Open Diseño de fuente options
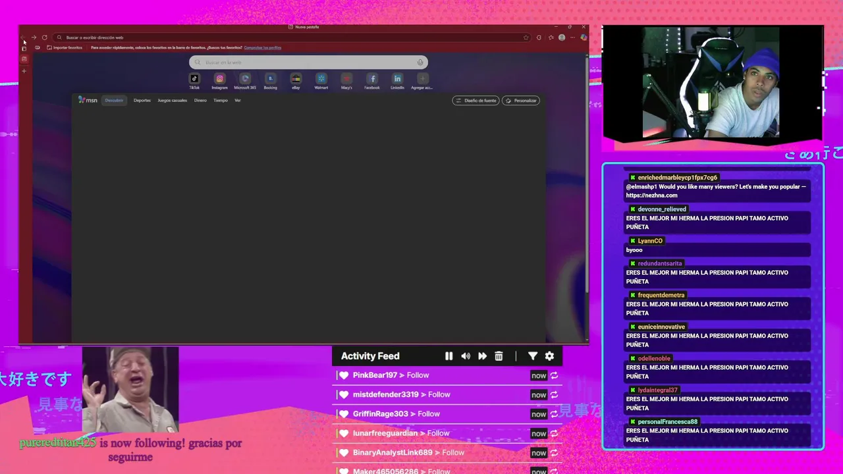The height and width of the screenshot is (474, 843). tap(476, 101)
